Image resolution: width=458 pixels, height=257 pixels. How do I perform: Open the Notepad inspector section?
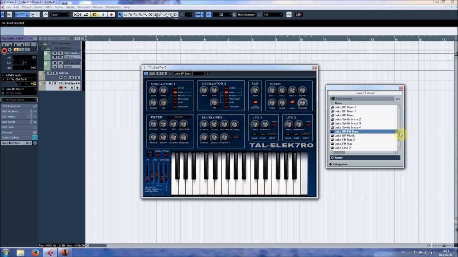19,132
